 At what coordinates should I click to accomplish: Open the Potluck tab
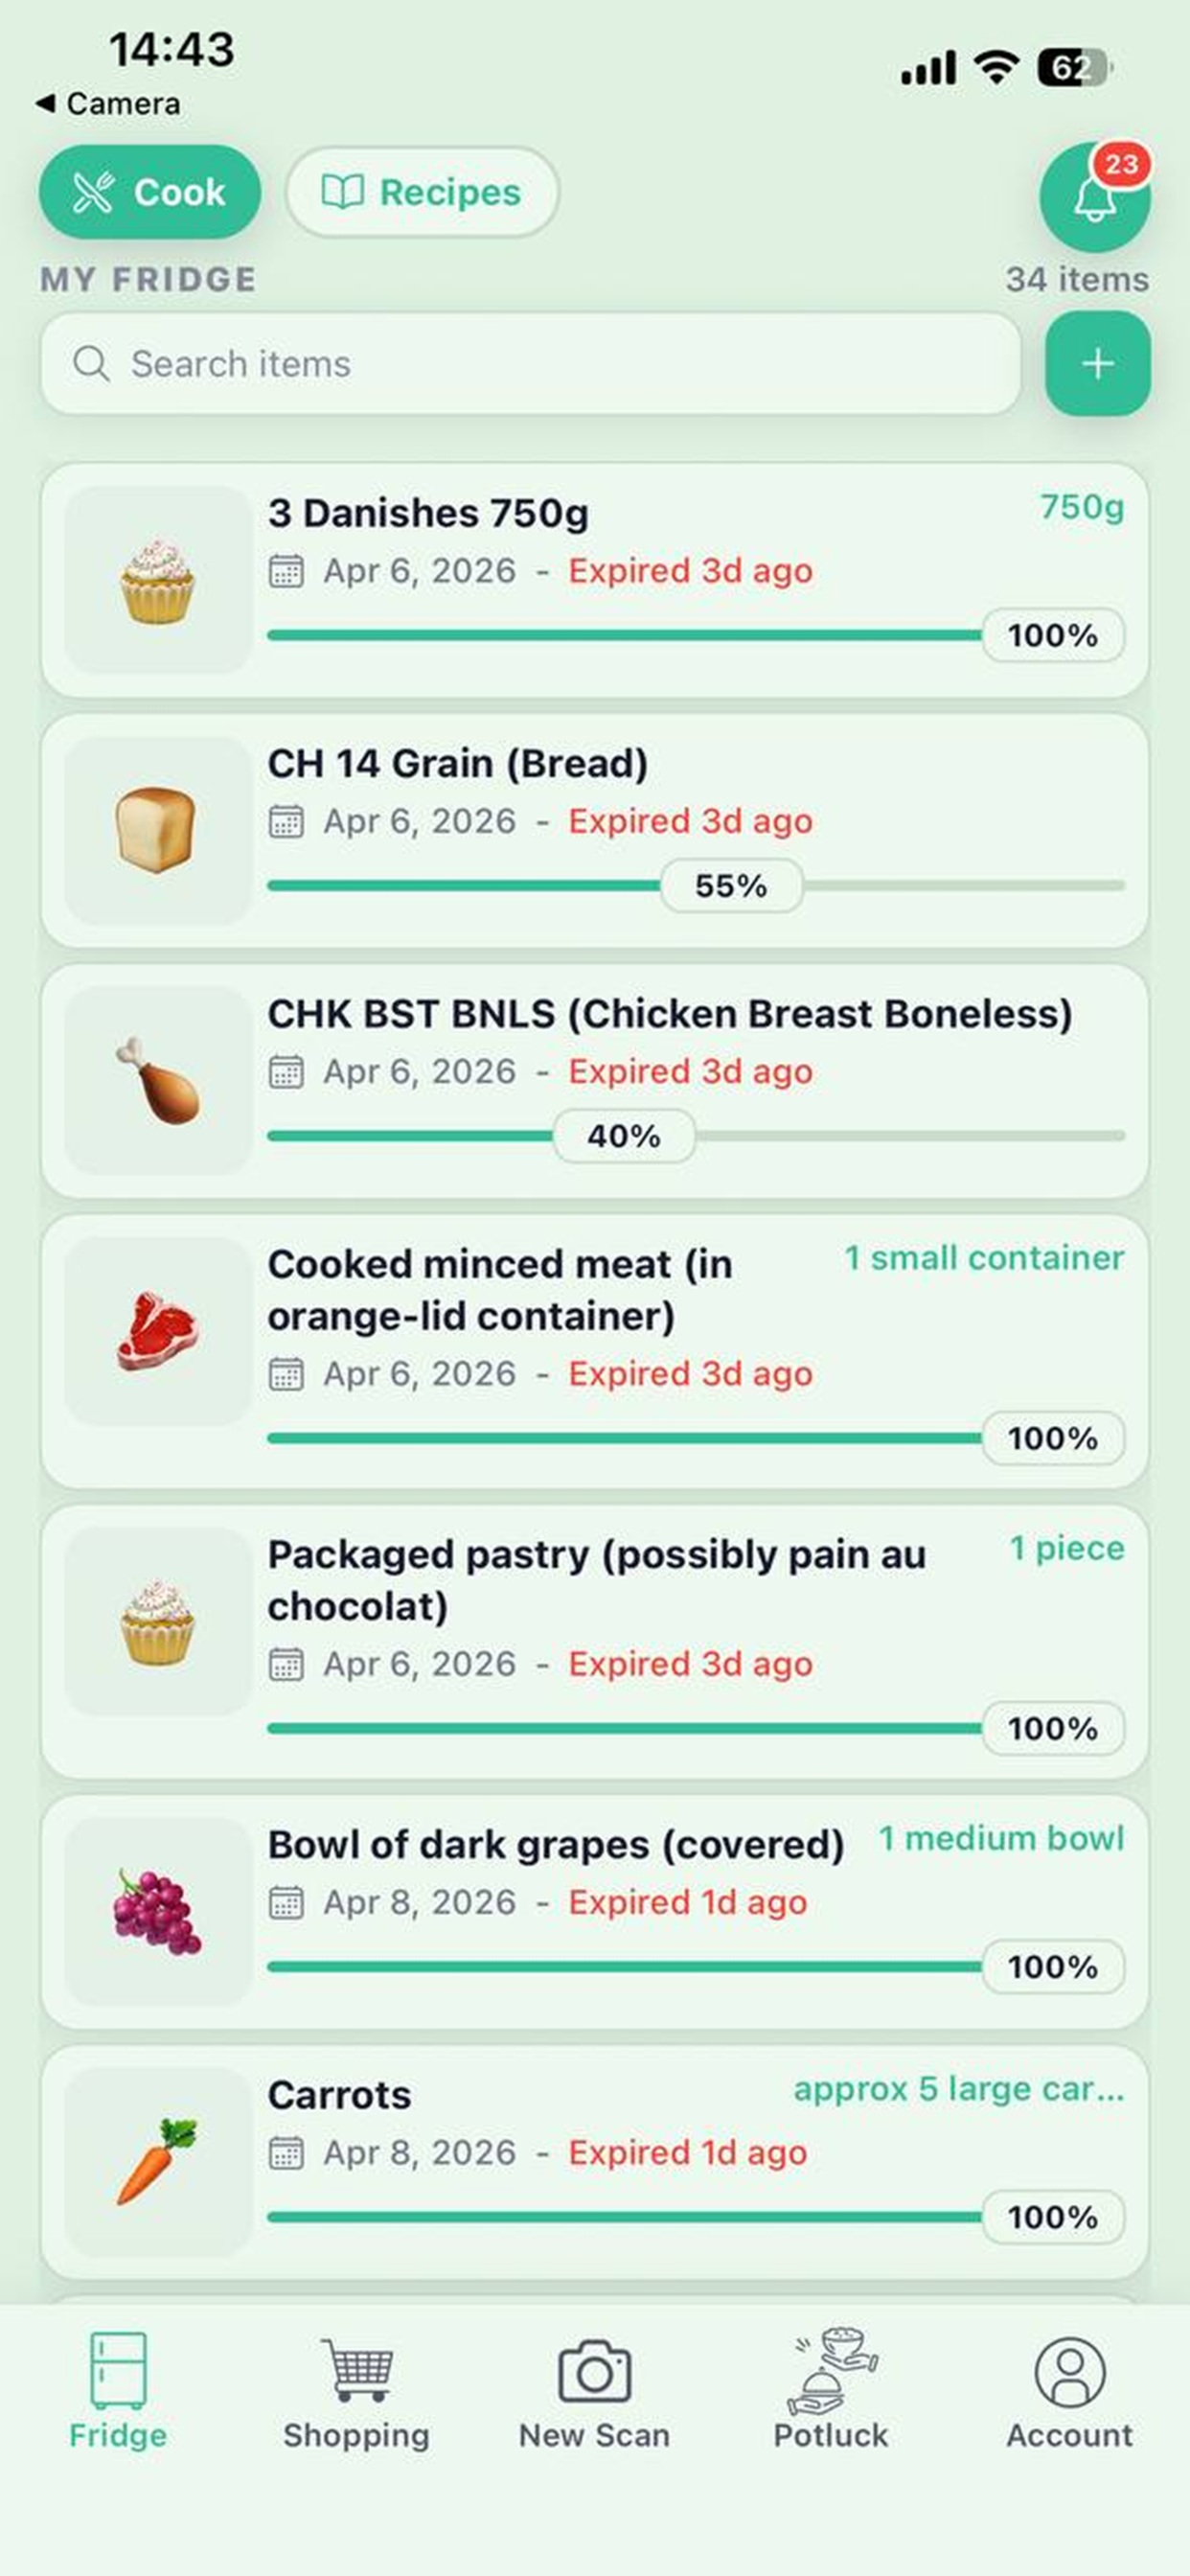tap(831, 2391)
